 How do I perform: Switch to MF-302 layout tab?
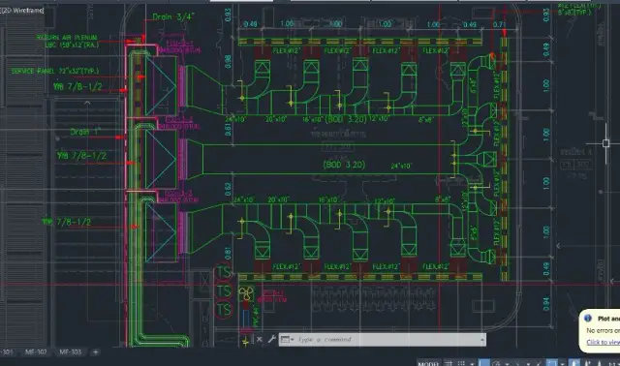coord(36,351)
